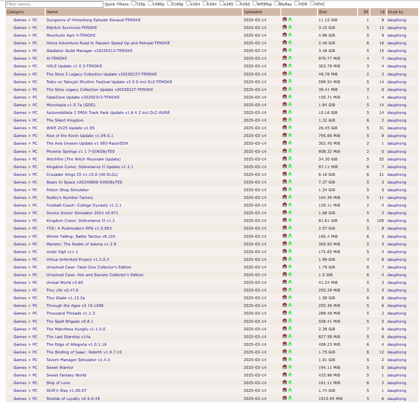Click magnet icon for Microtopia v1.0.7a
This screenshot has width=420, height=404.
point(285,104)
